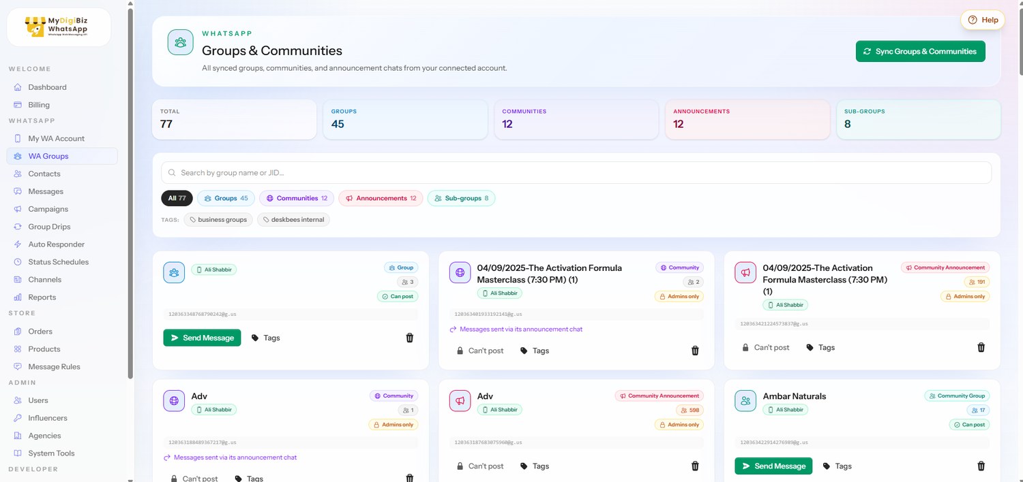Screen dimensions: 1023x482
Task: Delete Activation Formula Community Announcement card
Action: (x=981, y=347)
